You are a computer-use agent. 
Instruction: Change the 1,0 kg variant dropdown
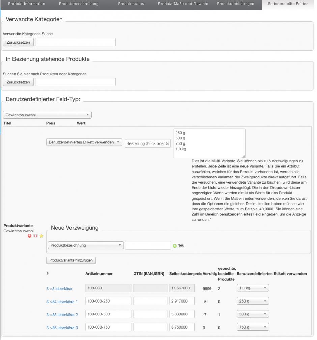click(x=253, y=288)
